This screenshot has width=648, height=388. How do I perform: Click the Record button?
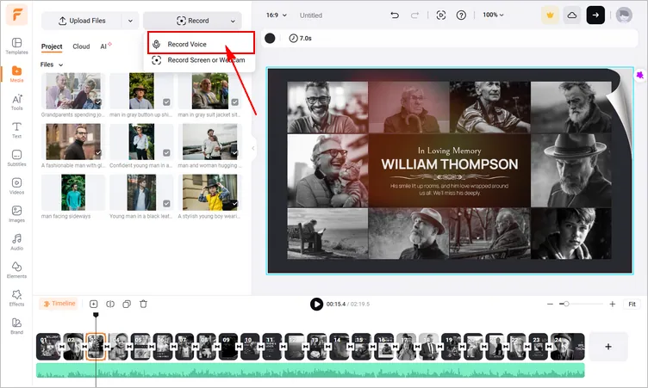click(x=192, y=21)
